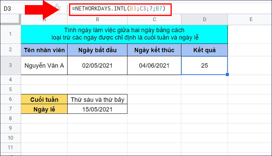
Task: Click the blue fill handle of cell D3
Action: (x=227, y=74)
